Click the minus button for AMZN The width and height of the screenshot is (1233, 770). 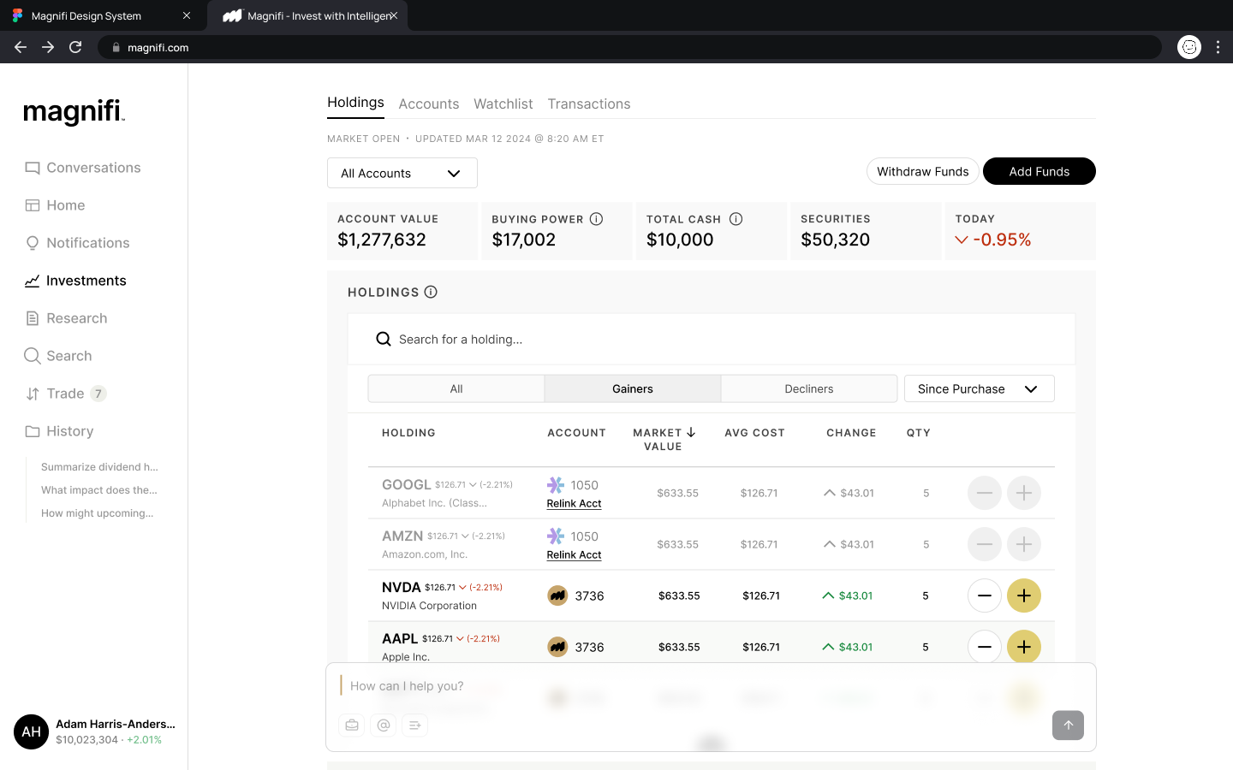pos(985,544)
